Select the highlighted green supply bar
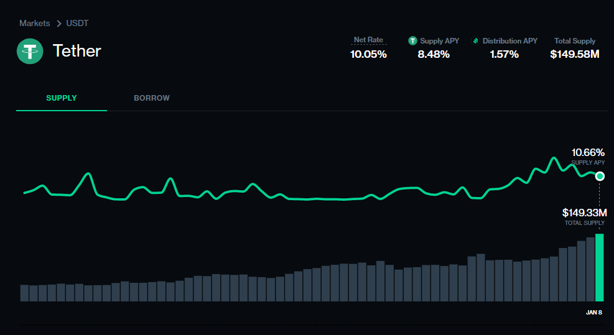Viewport: 614px width, 335px height. [600, 267]
